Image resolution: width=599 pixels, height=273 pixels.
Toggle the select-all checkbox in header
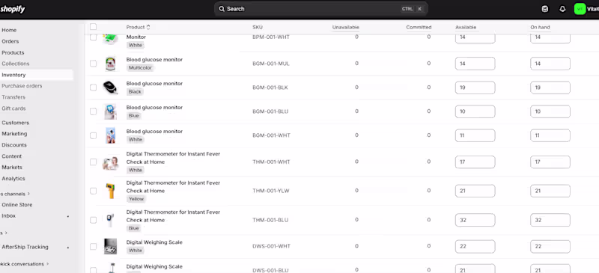point(93,27)
